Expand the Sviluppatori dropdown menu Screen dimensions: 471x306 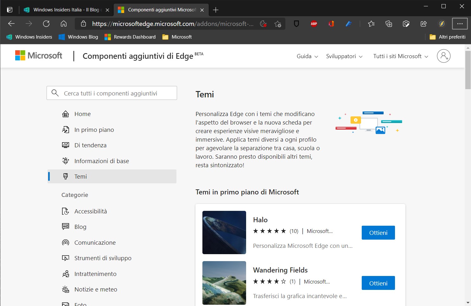pyautogui.click(x=344, y=56)
